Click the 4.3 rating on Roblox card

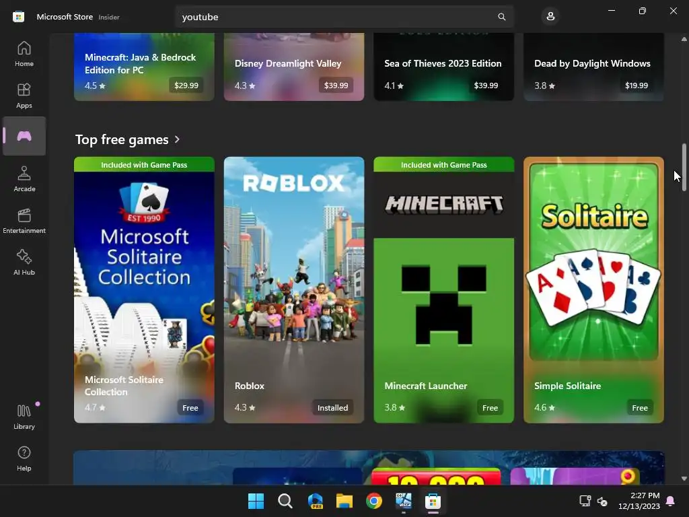tap(245, 407)
